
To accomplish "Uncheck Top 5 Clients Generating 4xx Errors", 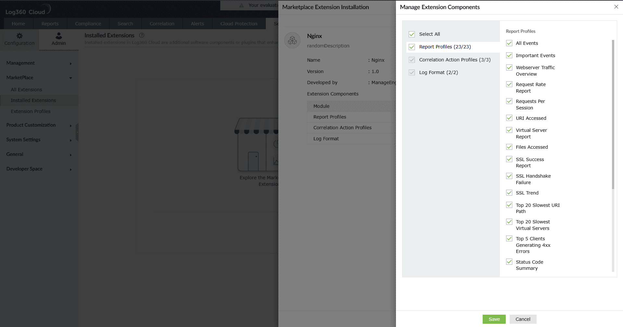I will [x=509, y=239].
